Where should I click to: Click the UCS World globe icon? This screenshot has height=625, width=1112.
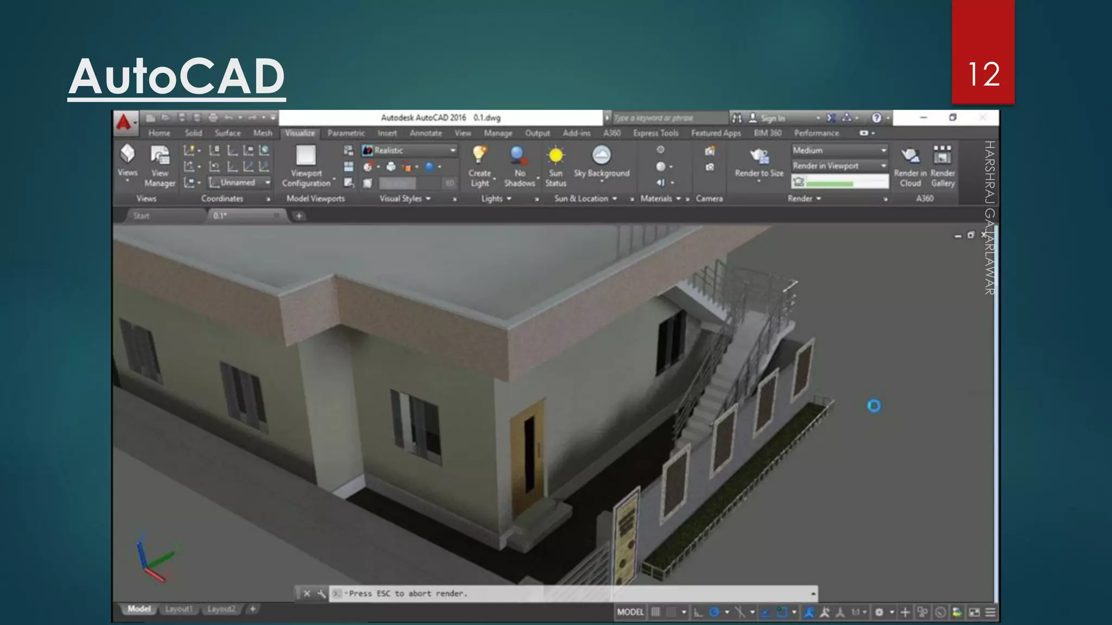[x=264, y=150]
